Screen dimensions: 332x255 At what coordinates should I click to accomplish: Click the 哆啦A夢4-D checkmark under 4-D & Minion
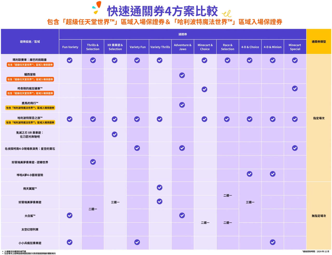273,174
